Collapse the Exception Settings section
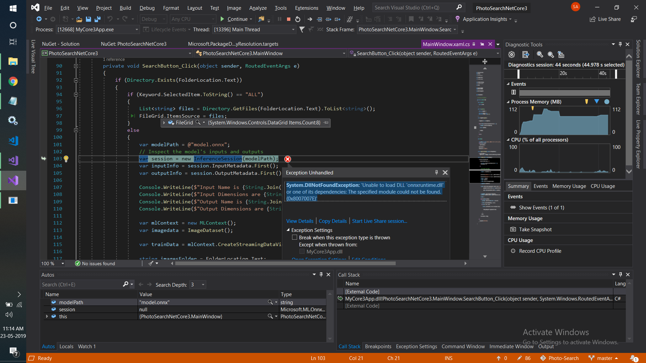646x363 pixels. (288, 230)
